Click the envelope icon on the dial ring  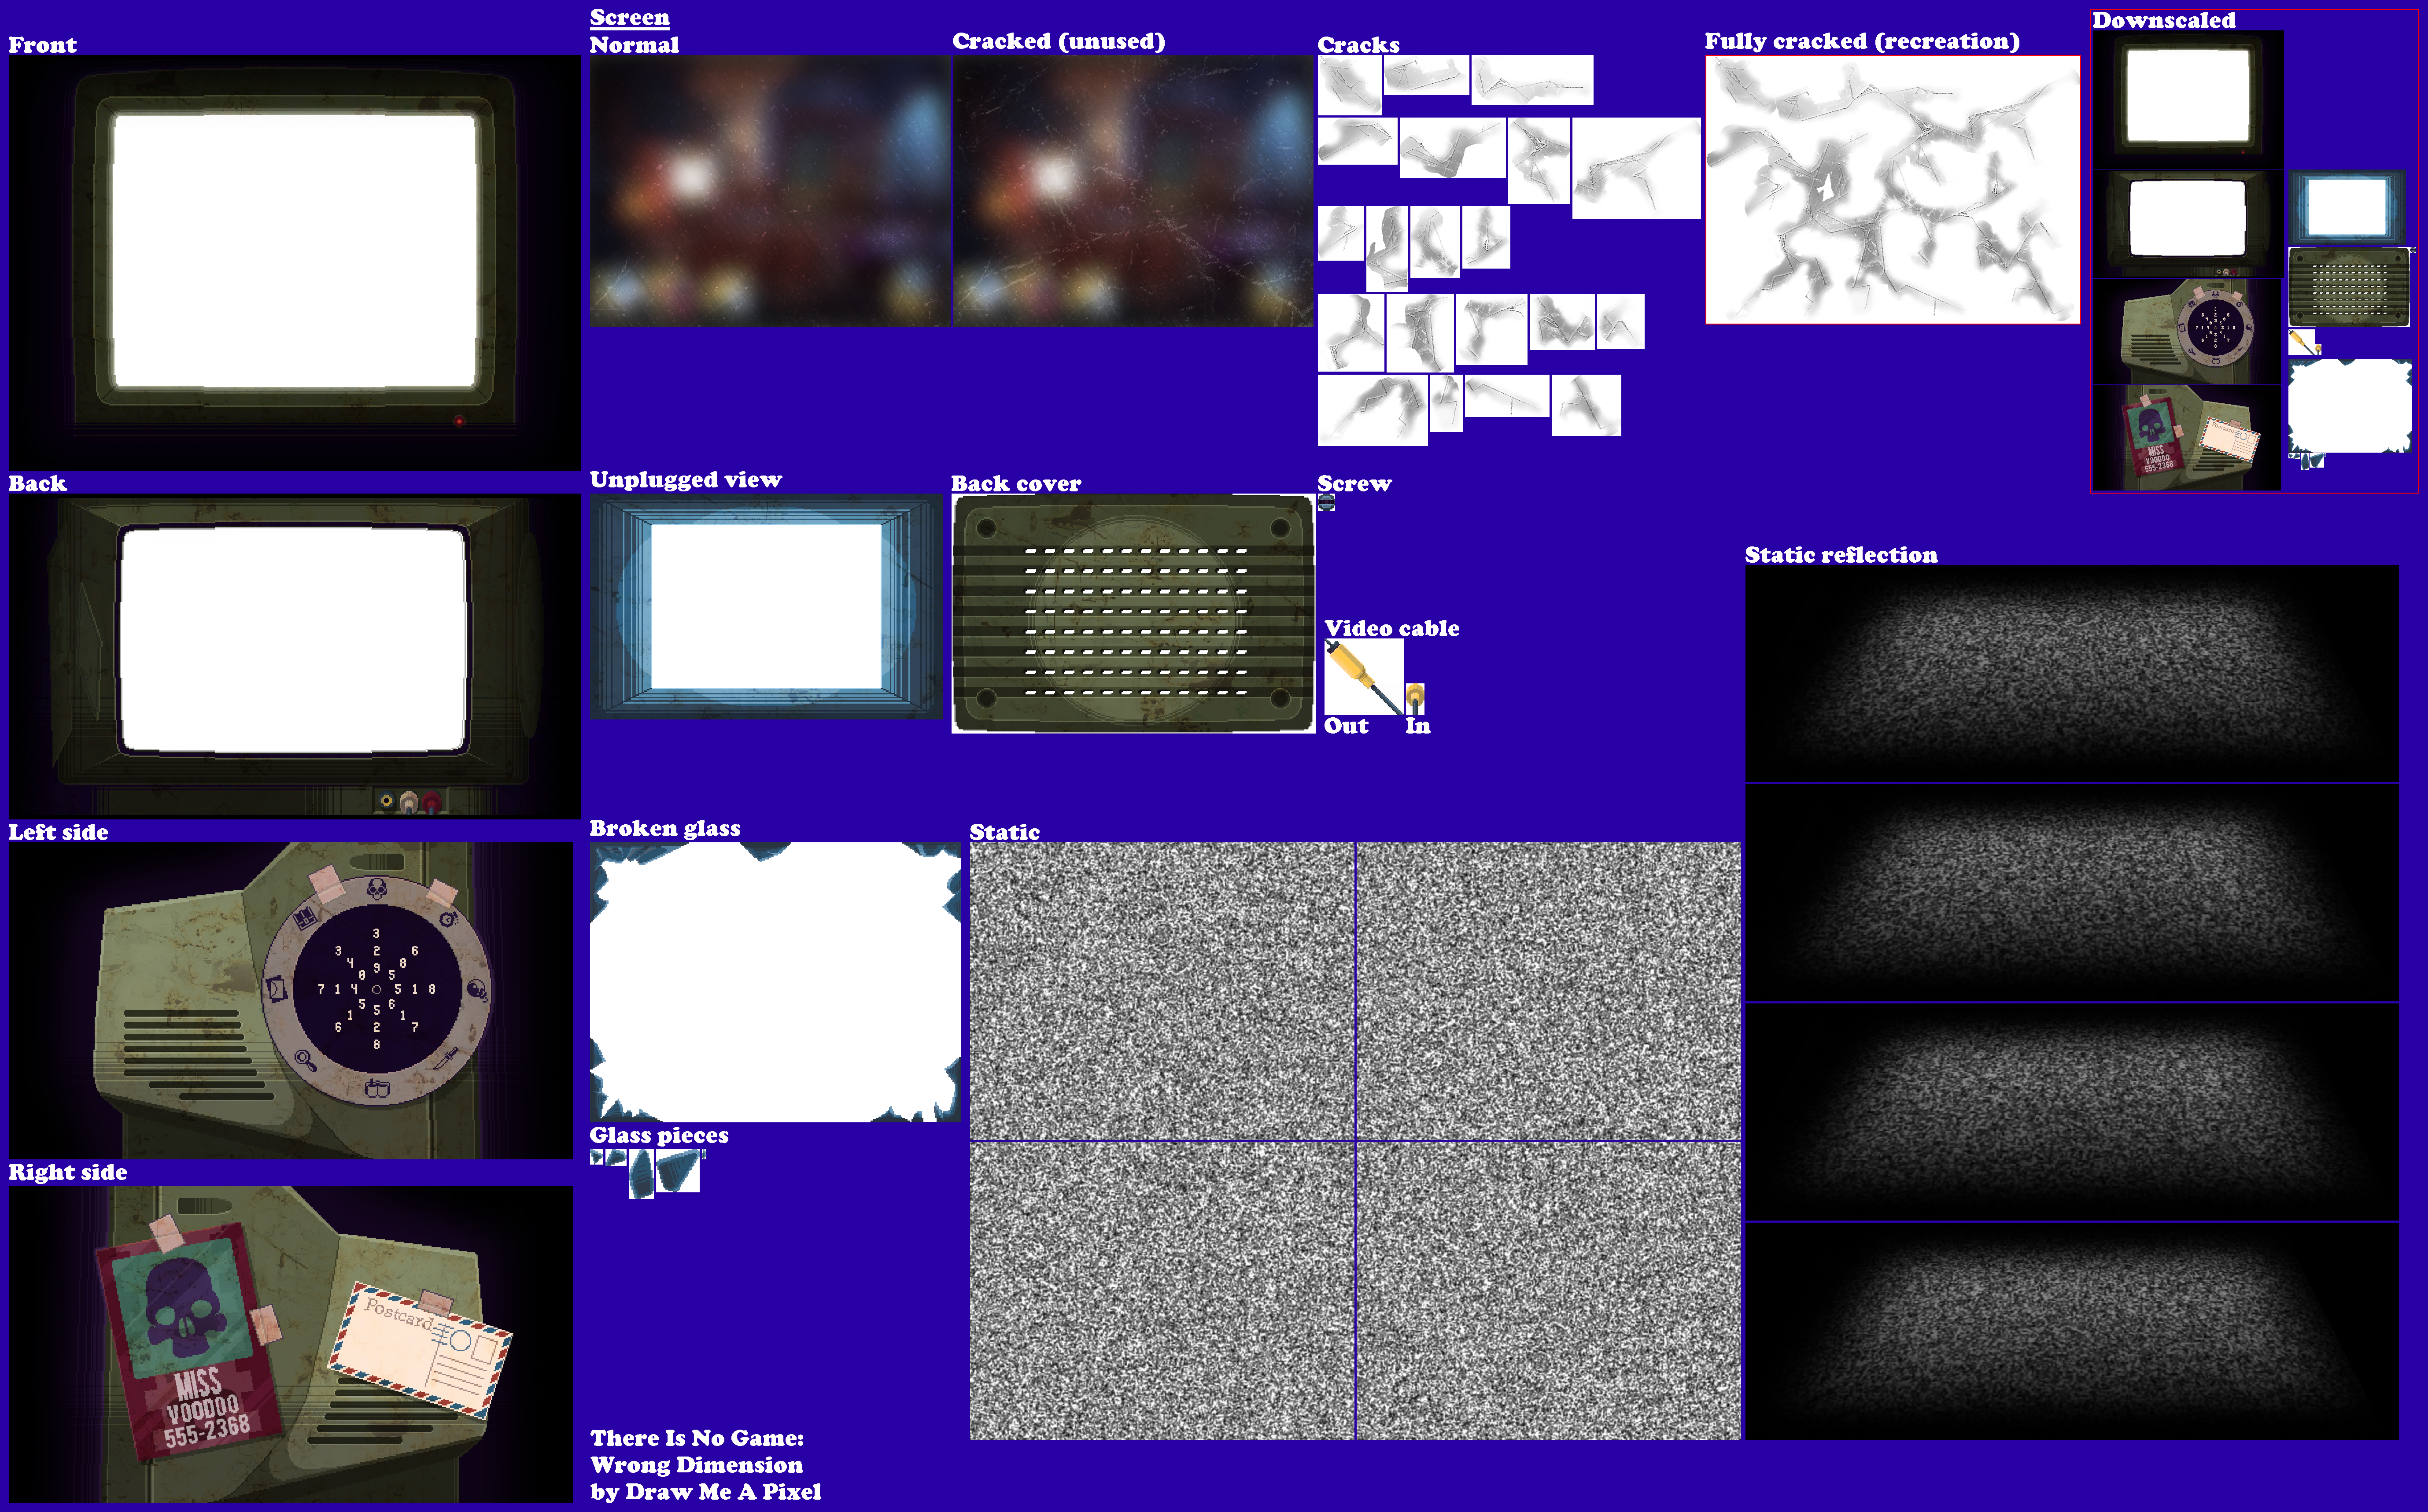(x=276, y=989)
